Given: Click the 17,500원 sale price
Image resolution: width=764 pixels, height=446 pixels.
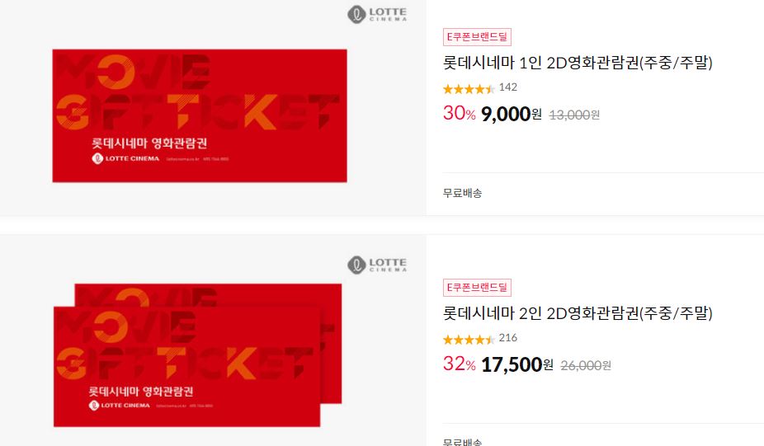Looking at the screenshot, I should point(517,364).
